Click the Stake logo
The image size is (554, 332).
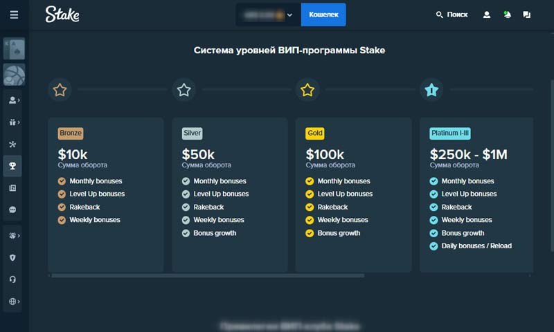62,15
